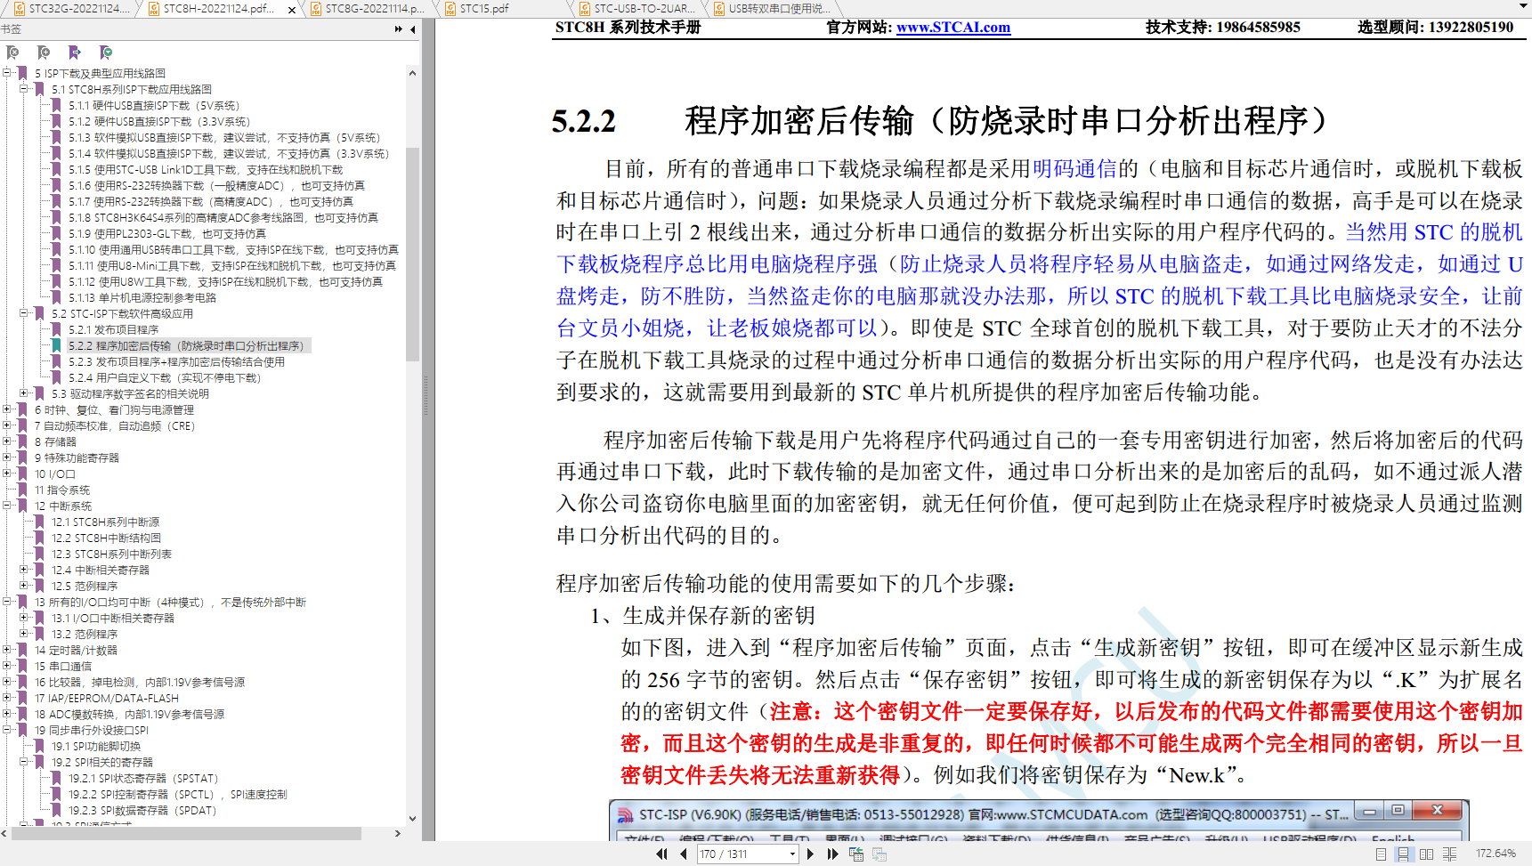Click bookmark icon beside 15 串口通信

(23, 666)
